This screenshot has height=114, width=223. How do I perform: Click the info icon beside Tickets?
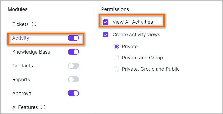[34, 24]
